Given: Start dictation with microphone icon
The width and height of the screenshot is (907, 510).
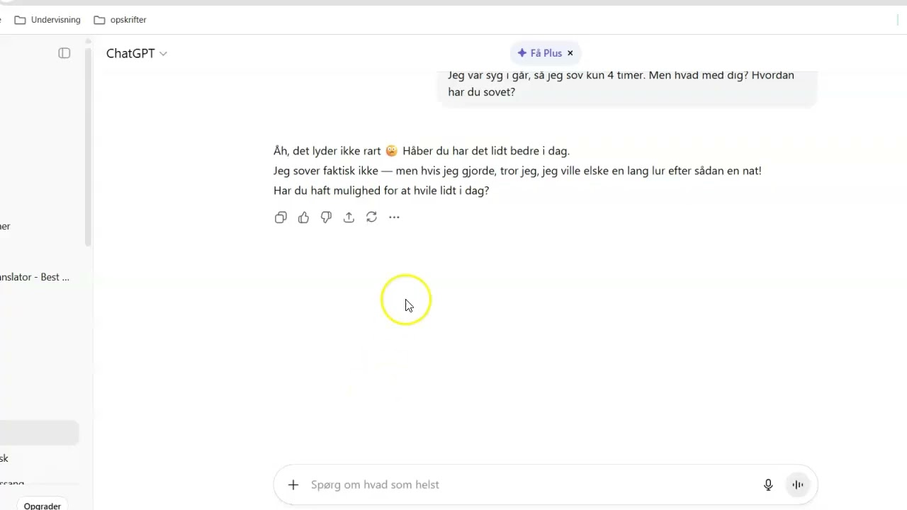Looking at the screenshot, I should pos(768,484).
